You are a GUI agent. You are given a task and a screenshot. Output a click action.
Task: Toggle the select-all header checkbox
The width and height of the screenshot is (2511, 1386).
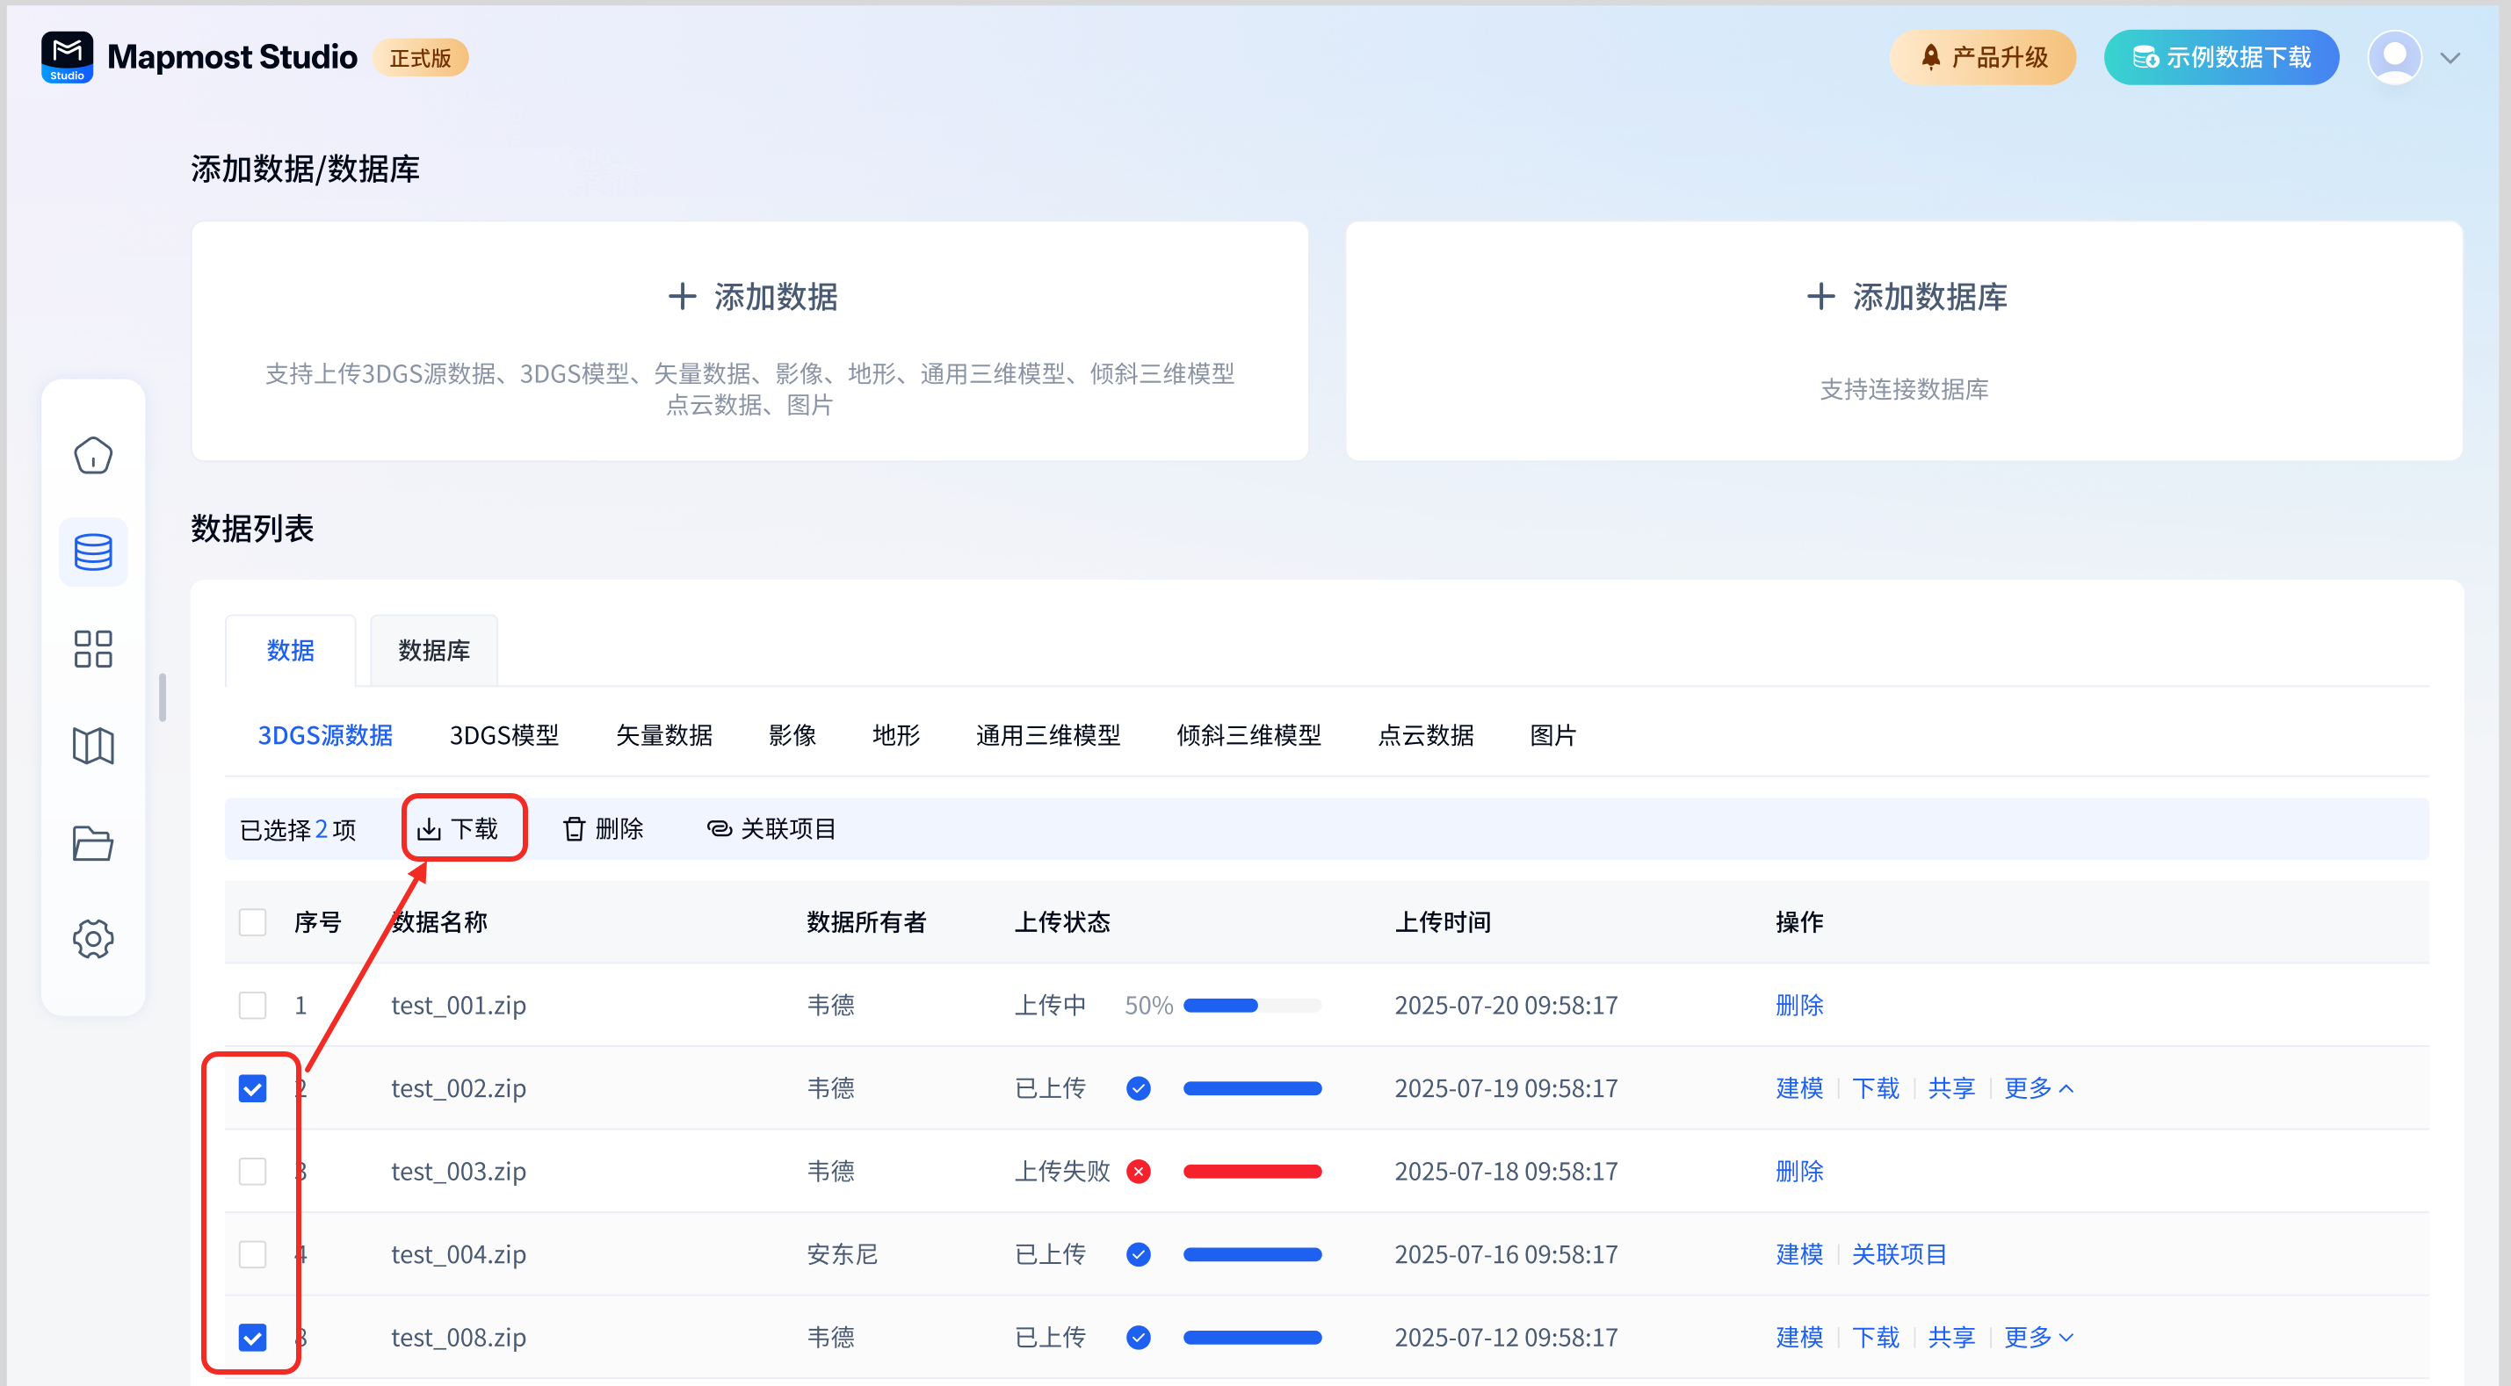click(x=252, y=922)
